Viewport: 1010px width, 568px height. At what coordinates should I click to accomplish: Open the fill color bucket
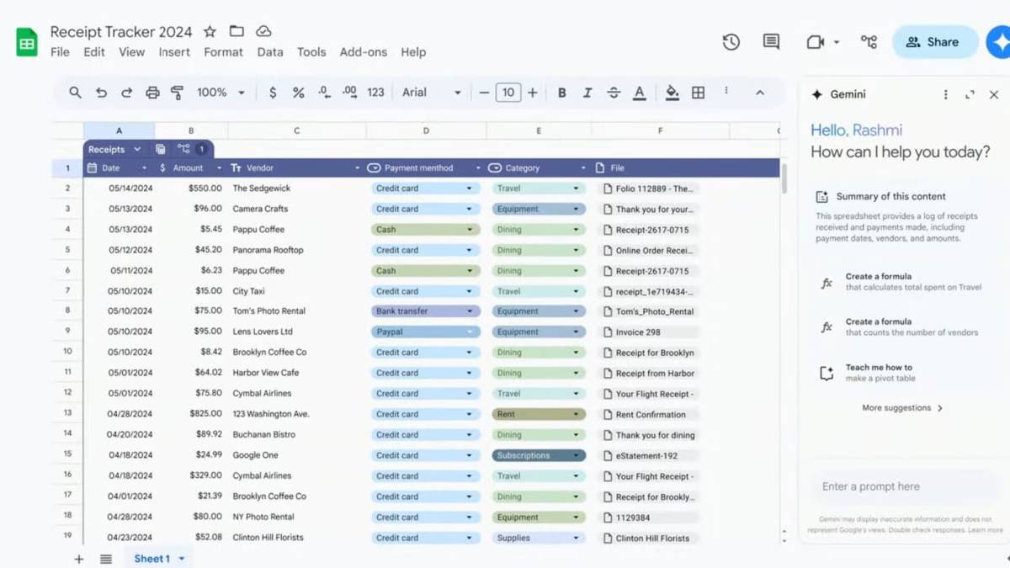pos(672,93)
